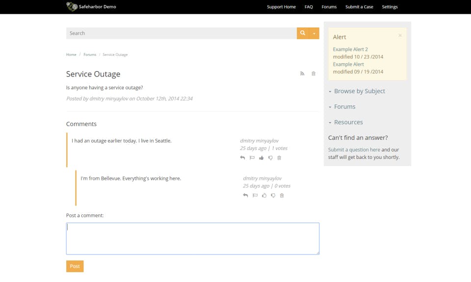Open the Example Alert 2 link

350,50
